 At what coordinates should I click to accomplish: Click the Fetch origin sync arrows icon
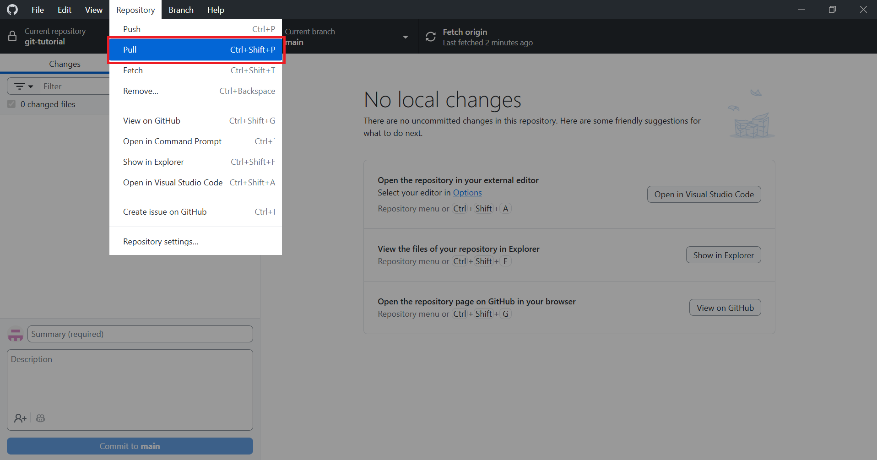click(431, 37)
